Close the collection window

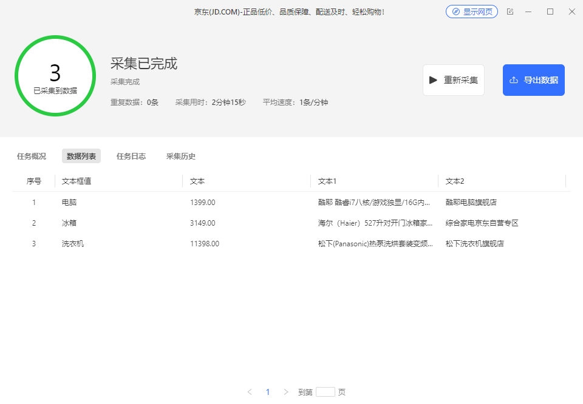(572, 12)
